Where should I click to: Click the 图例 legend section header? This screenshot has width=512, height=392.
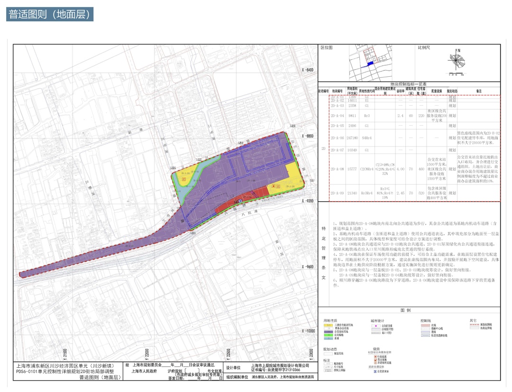pos(405,310)
